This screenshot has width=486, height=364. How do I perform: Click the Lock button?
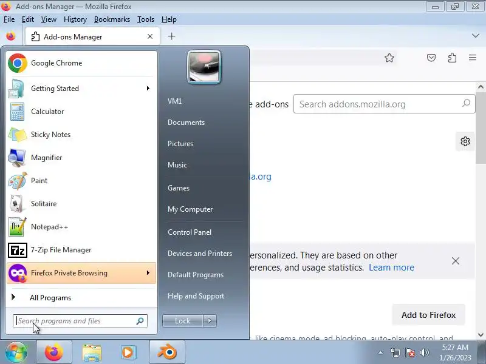183,321
